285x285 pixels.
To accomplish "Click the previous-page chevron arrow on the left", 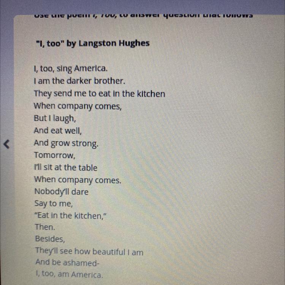I will (7, 144).
